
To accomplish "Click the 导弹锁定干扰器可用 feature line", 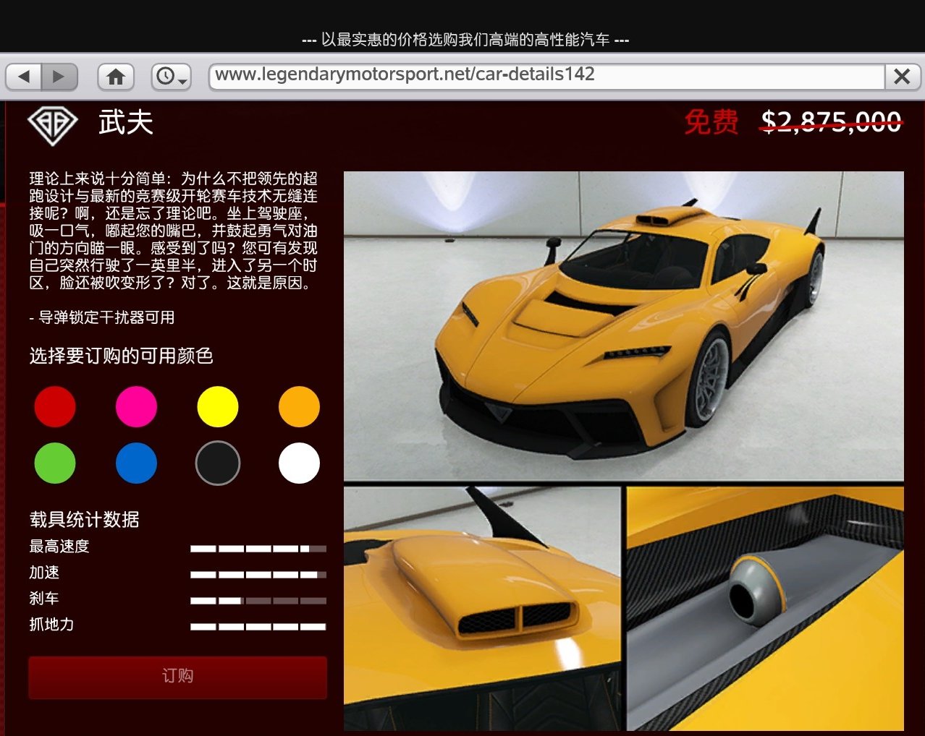I will 102,317.
